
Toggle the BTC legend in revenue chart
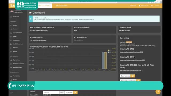pyautogui.click(x=110, y=50)
